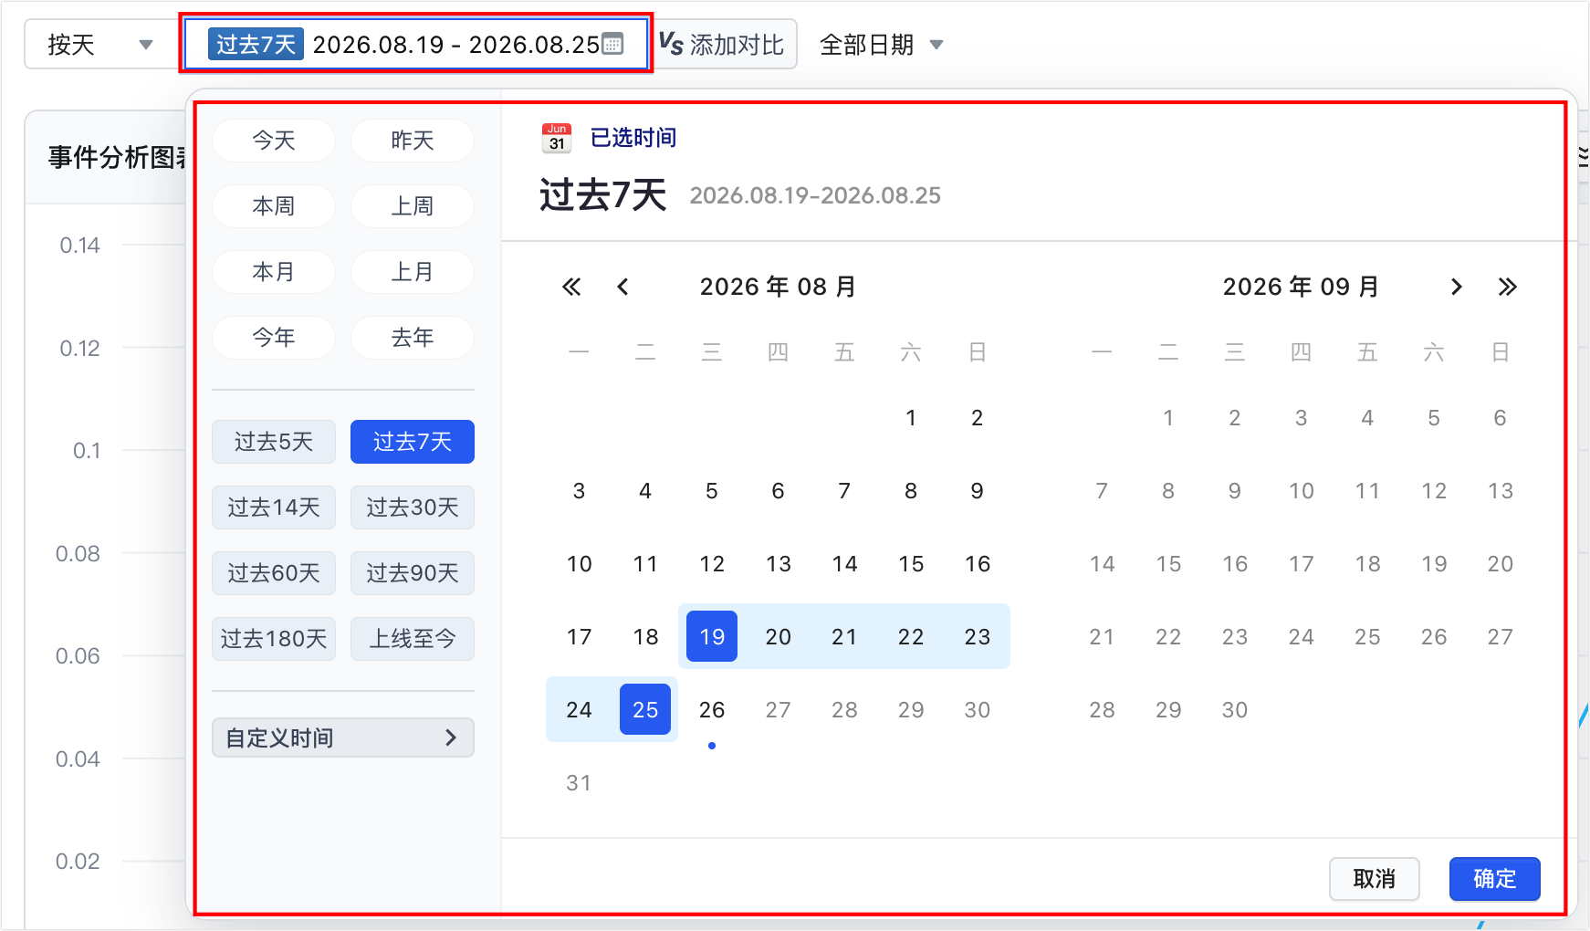Open the 按天 granularity dropdown

tap(100, 45)
